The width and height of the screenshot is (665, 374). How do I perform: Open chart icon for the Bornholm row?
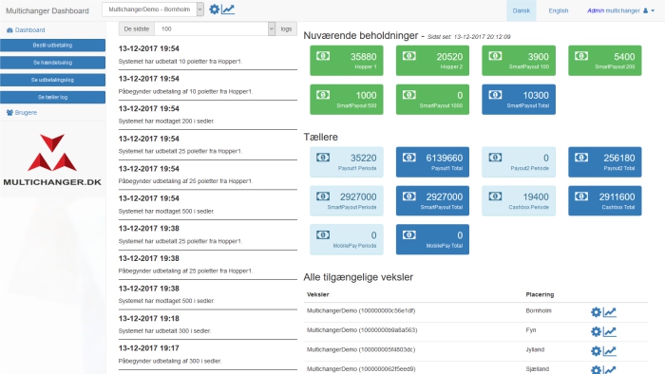(x=610, y=312)
